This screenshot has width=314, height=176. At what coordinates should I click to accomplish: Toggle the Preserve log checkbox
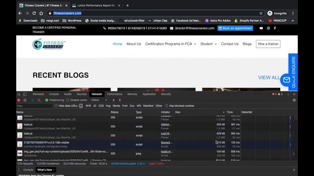click(47, 100)
